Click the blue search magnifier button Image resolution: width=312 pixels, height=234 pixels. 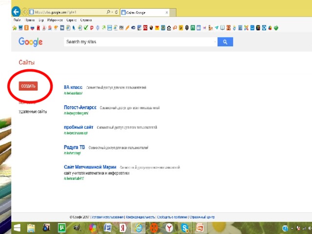pyautogui.click(x=225, y=42)
